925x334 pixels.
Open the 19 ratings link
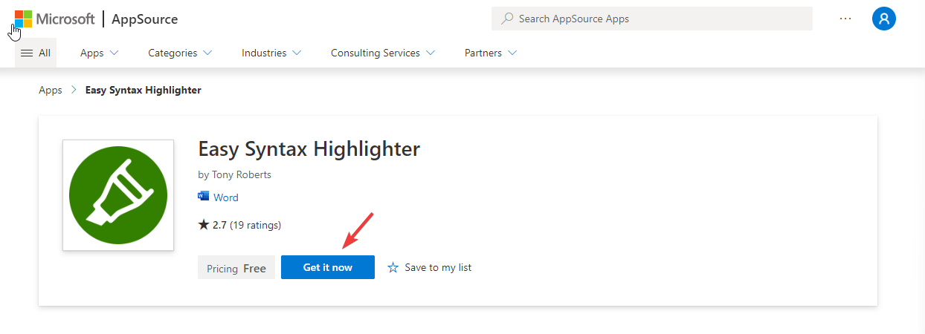click(x=255, y=225)
